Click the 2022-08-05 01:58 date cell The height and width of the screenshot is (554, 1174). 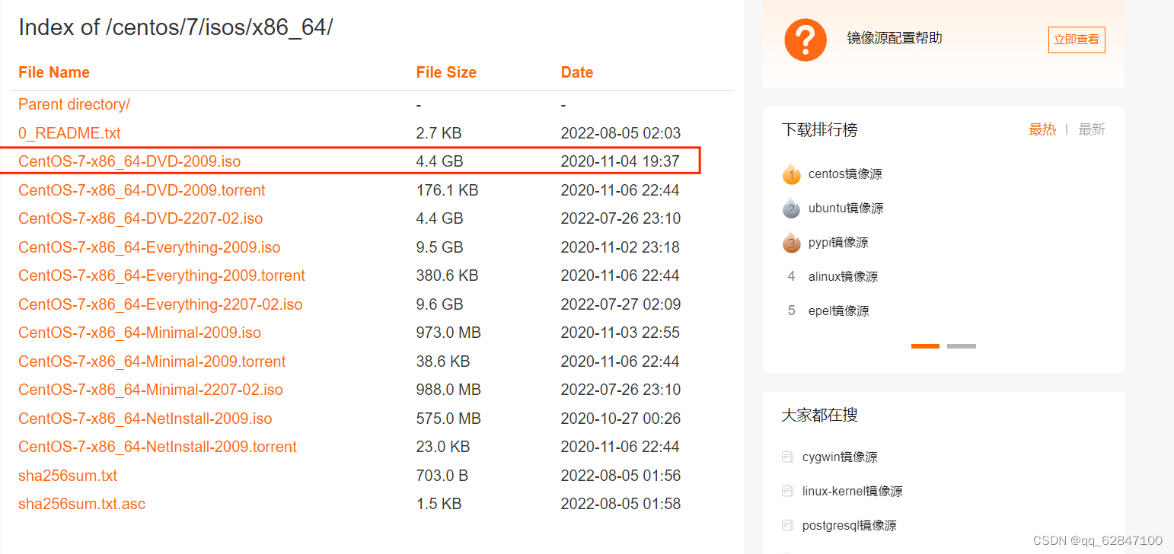pos(620,504)
